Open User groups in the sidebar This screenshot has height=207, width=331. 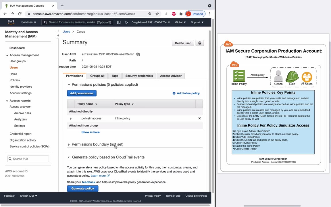18,61
